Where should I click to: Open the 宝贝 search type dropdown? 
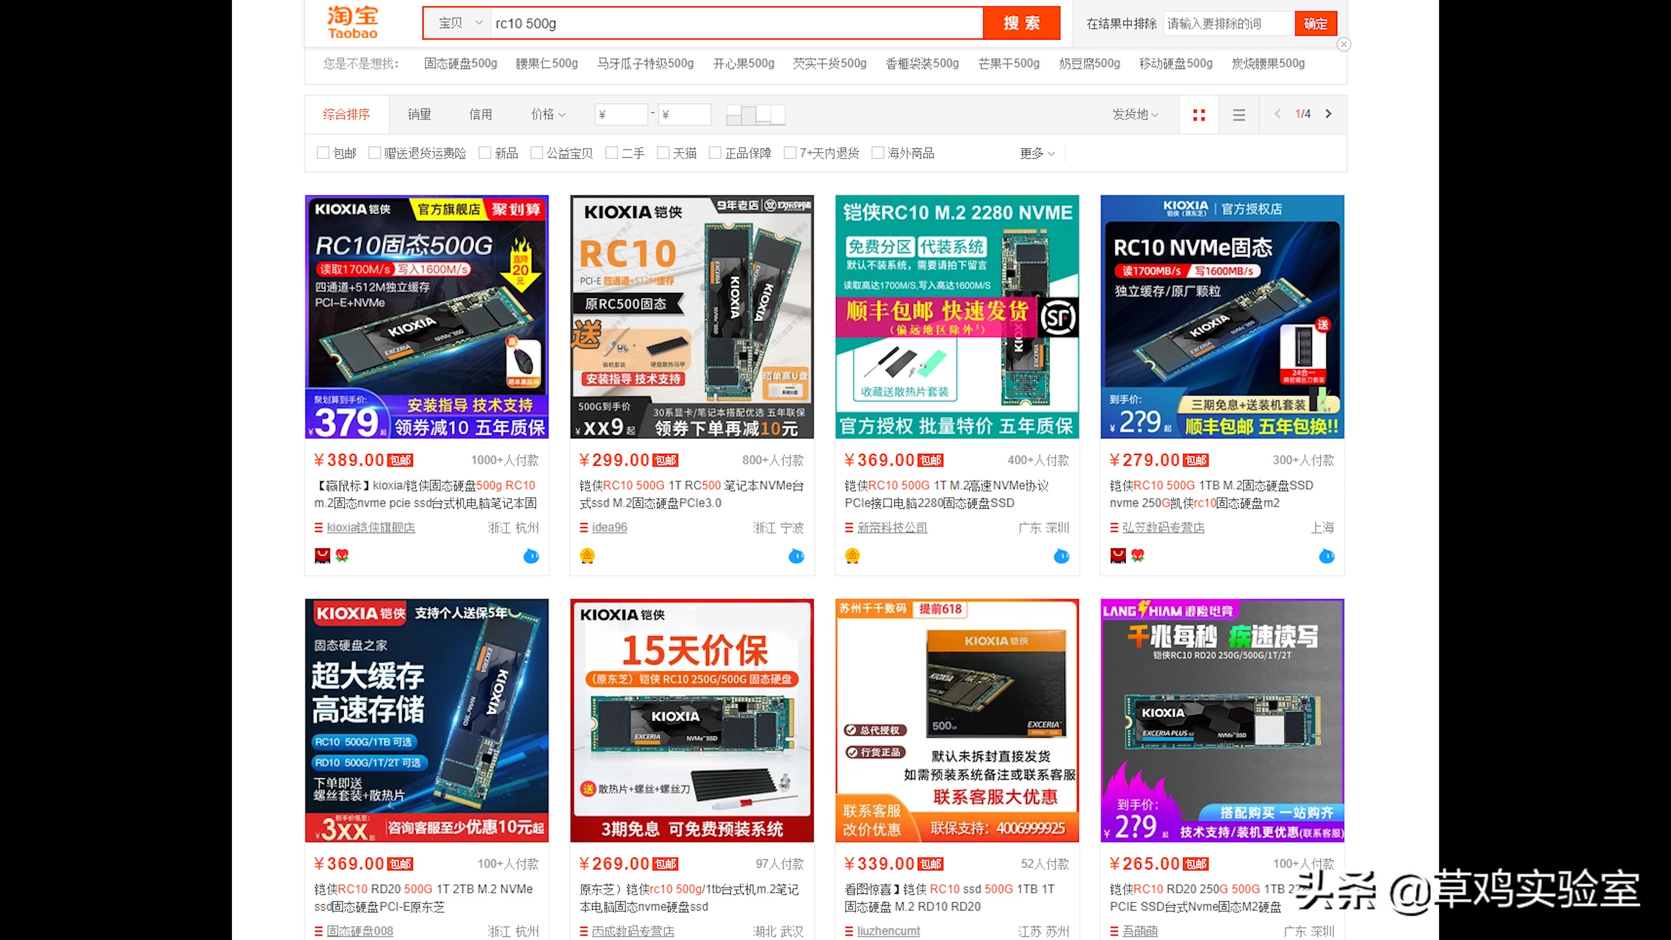coord(458,23)
